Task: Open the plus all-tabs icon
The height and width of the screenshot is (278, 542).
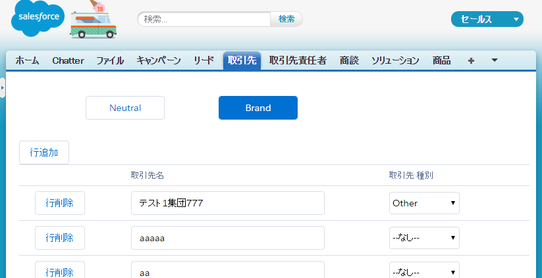Action: coord(471,60)
